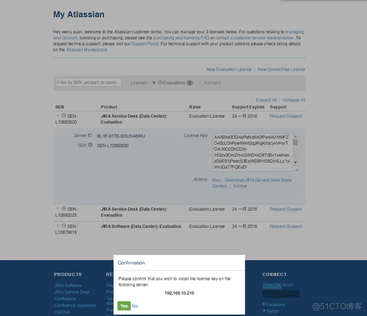Click the license key scrollbar down arrow
This screenshot has width=367, height=316.
point(295,162)
